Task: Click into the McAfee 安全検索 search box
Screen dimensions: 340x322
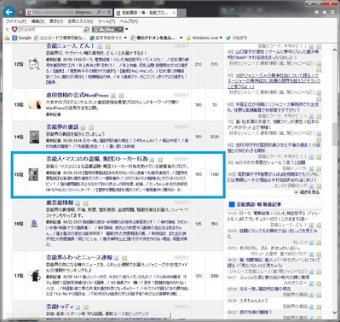Action: click(x=50, y=29)
